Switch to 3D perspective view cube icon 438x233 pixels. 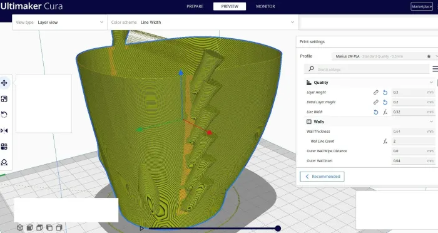pyautogui.click(x=20, y=227)
